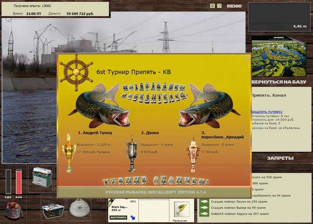The image size is (313, 224).
Task: Click prize amount 5 783 руб.
Action: point(210,152)
